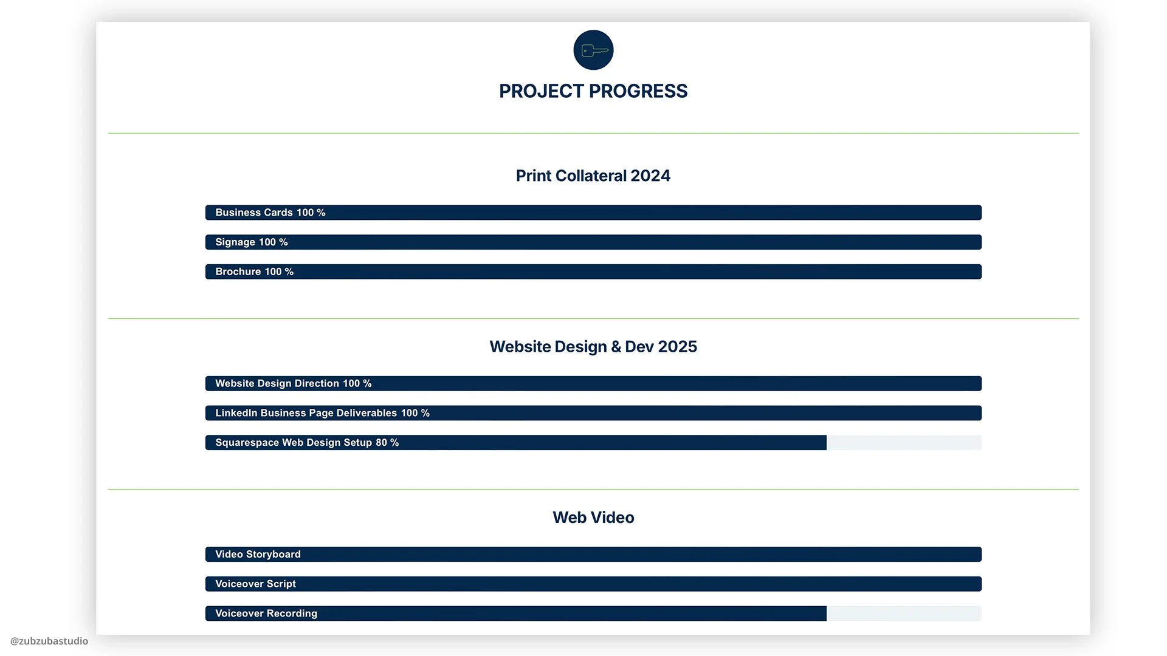Click the Voiceover Script progress bar
Viewport: 1167px width, 656px height.
coord(593,584)
